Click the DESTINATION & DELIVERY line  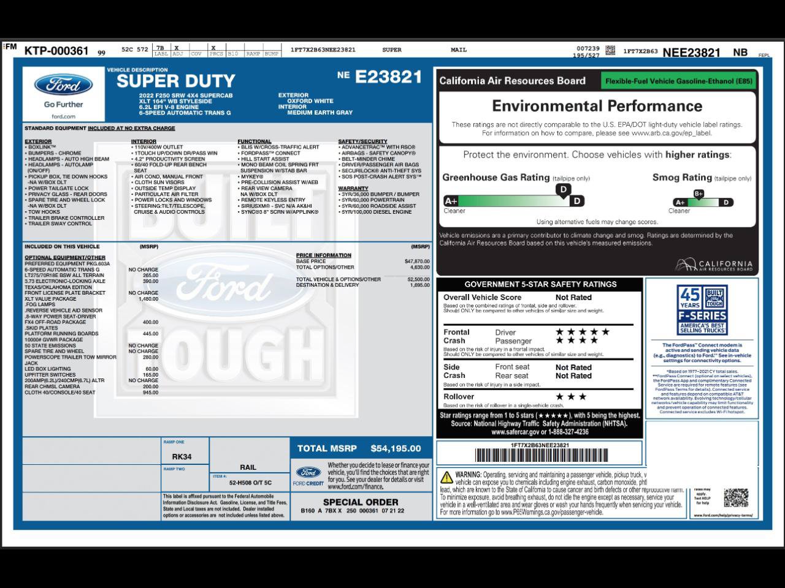pyautogui.click(x=363, y=285)
